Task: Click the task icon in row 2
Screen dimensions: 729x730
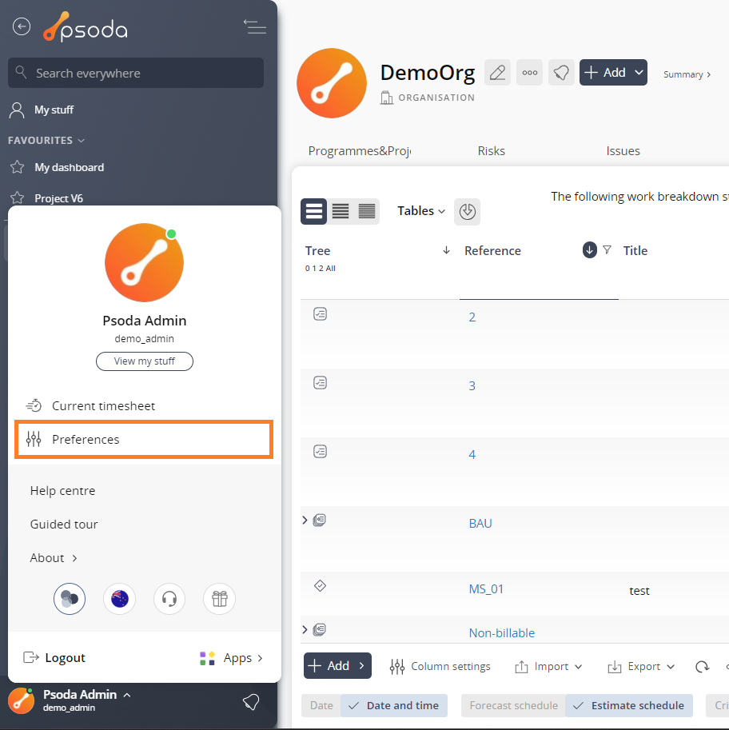Action: click(x=321, y=313)
